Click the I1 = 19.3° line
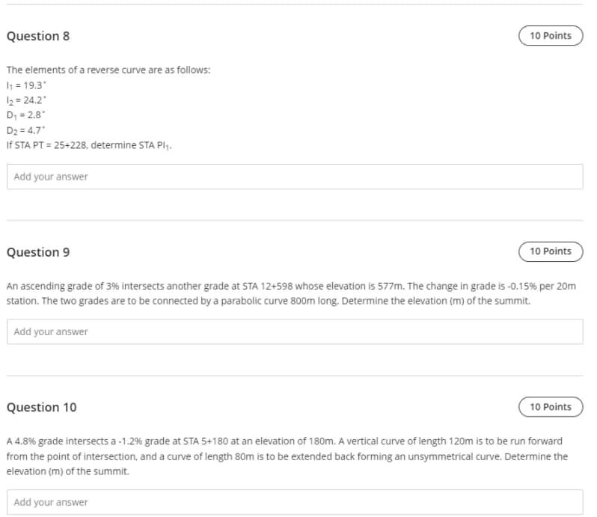Image resolution: width=597 pixels, height=517 pixels. [26, 85]
